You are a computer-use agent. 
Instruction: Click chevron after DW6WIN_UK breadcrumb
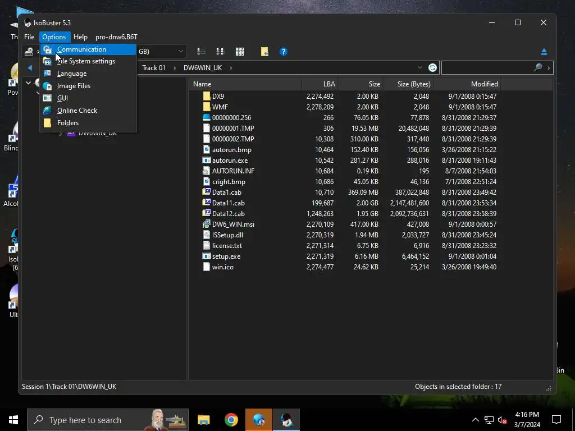point(231,68)
